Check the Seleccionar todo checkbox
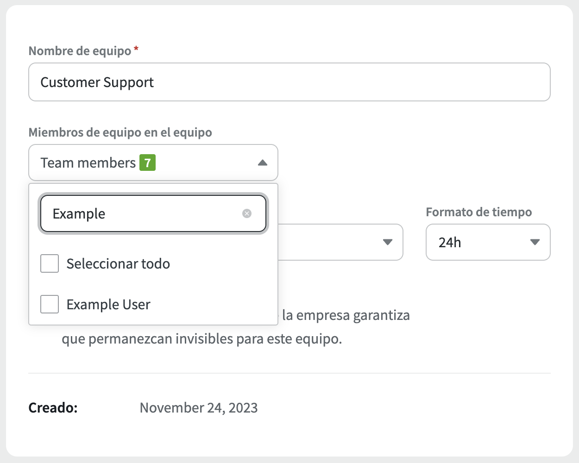 (50, 263)
